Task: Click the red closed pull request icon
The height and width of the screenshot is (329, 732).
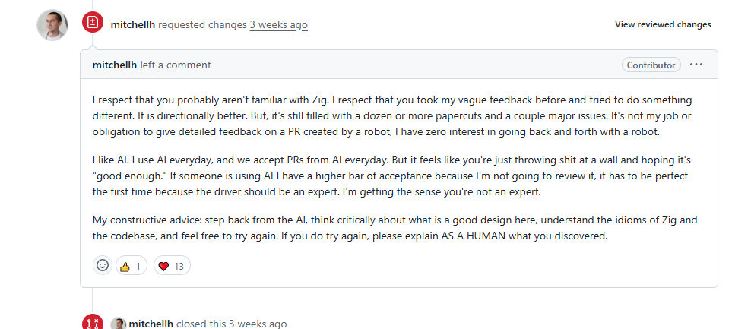Action: click(x=93, y=324)
